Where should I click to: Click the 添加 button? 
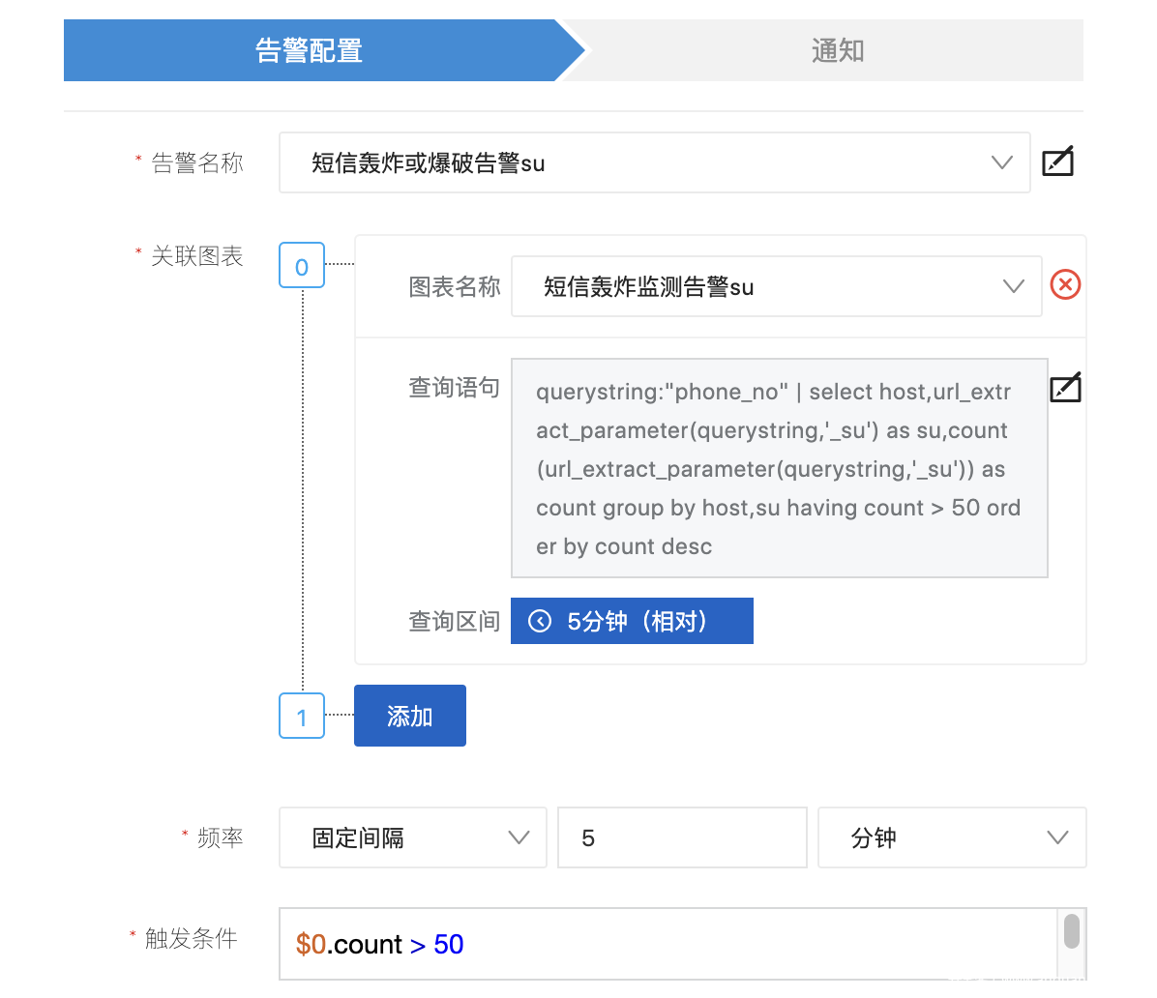coord(410,717)
